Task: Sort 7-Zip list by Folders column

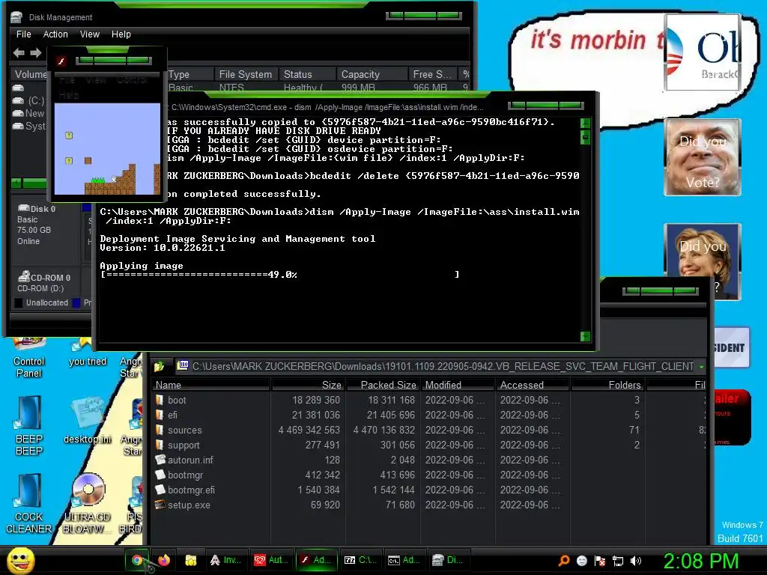Action: 608,386
